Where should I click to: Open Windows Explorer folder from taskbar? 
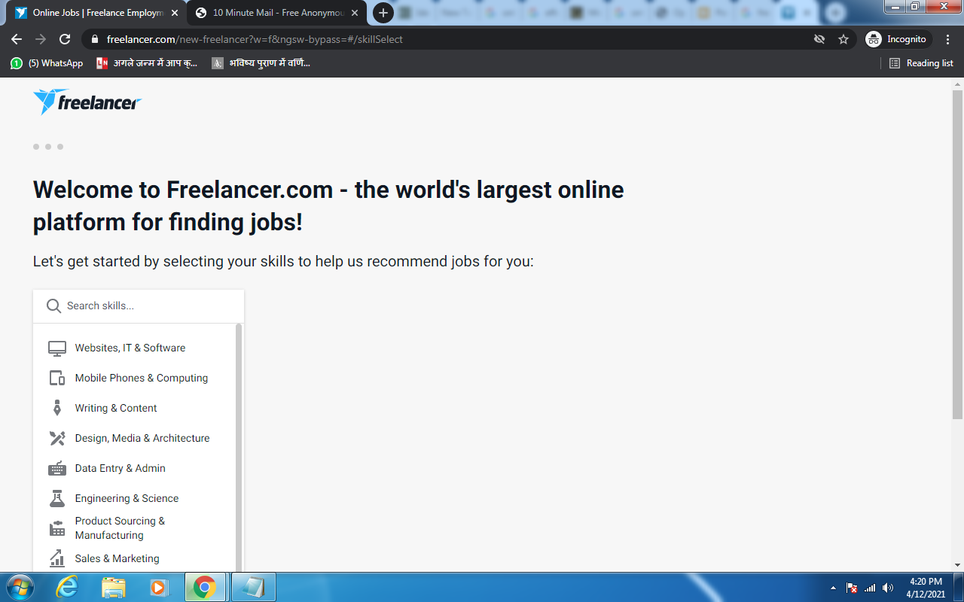(113, 587)
